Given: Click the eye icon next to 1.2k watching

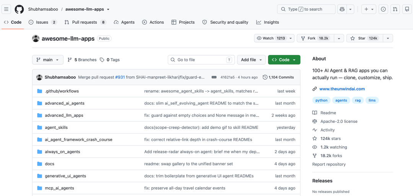Looking at the screenshot, I should [x=314, y=147].
